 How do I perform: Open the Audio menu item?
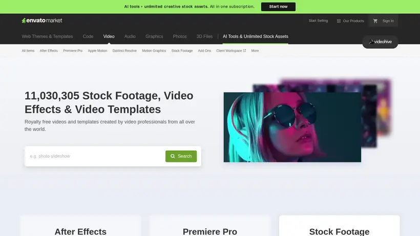tap(130, 36)
